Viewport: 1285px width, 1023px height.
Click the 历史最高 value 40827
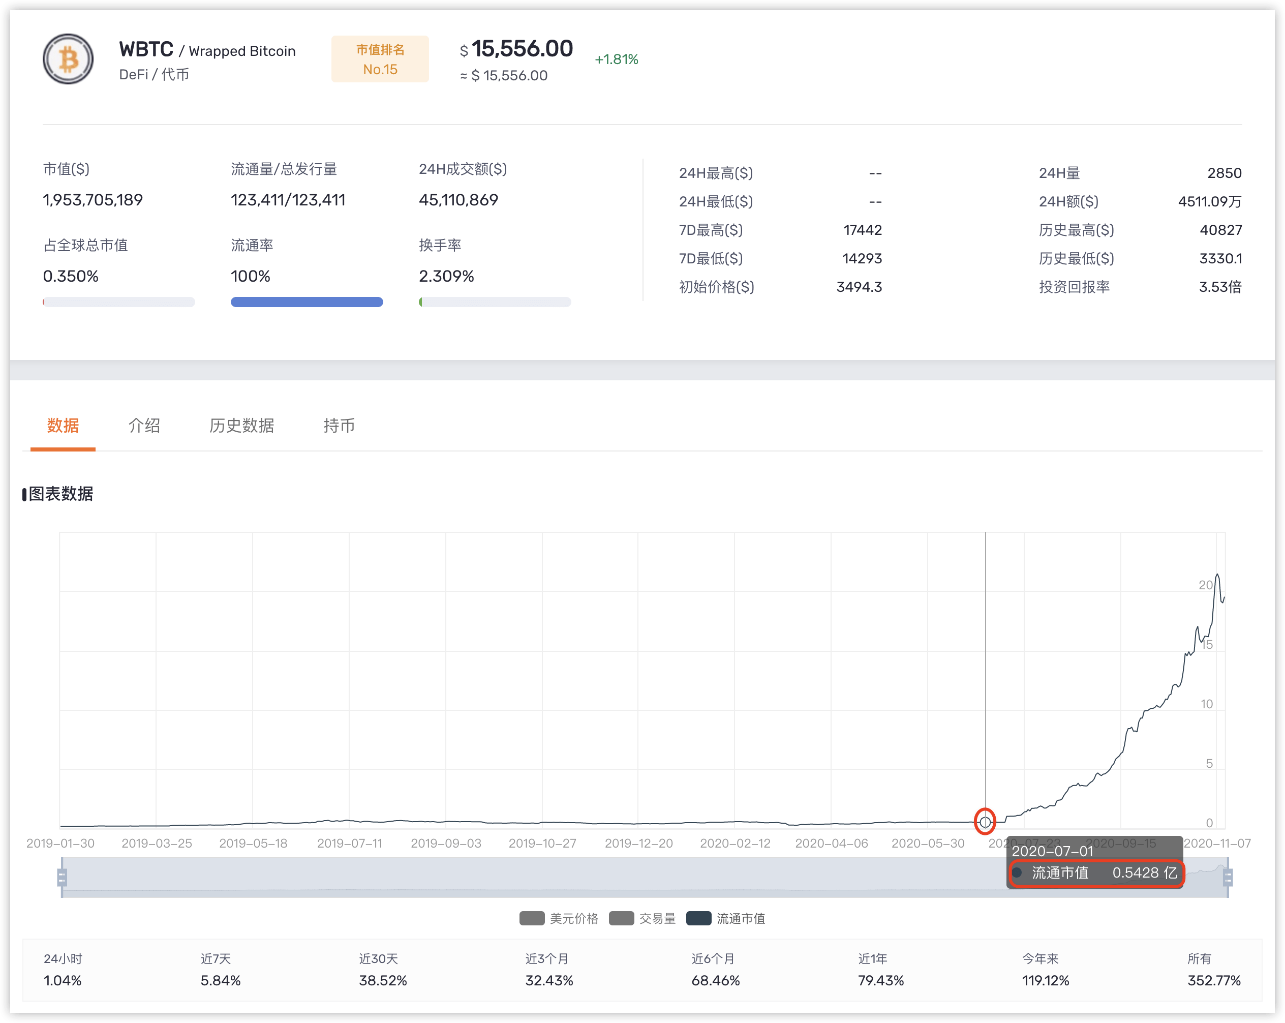tap(1220, 229)
